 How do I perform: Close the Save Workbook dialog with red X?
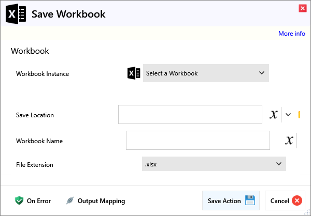(302, 8)
